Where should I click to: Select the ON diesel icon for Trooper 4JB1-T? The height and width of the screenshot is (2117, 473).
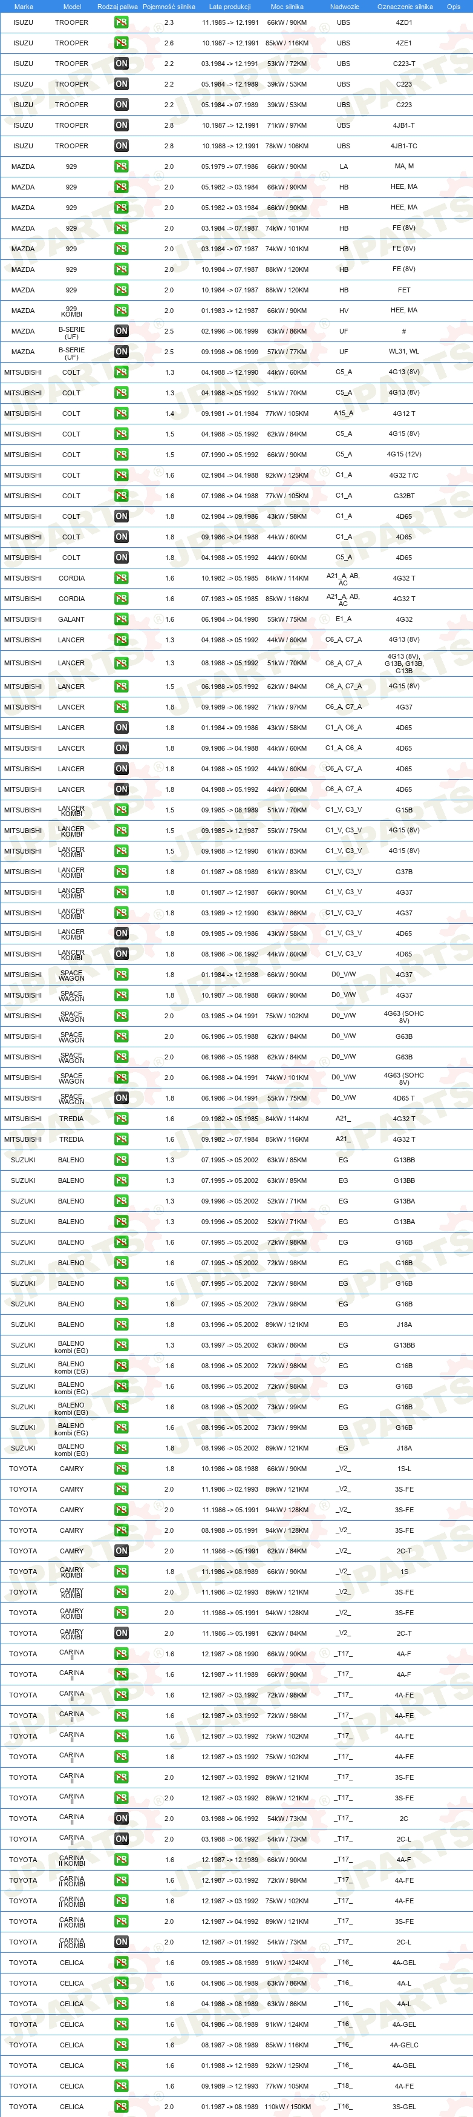122,125
